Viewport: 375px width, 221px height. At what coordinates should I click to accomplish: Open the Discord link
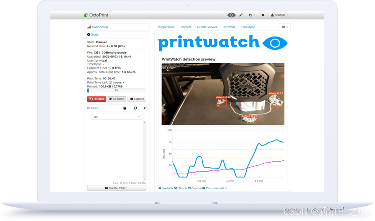(195, 188)
